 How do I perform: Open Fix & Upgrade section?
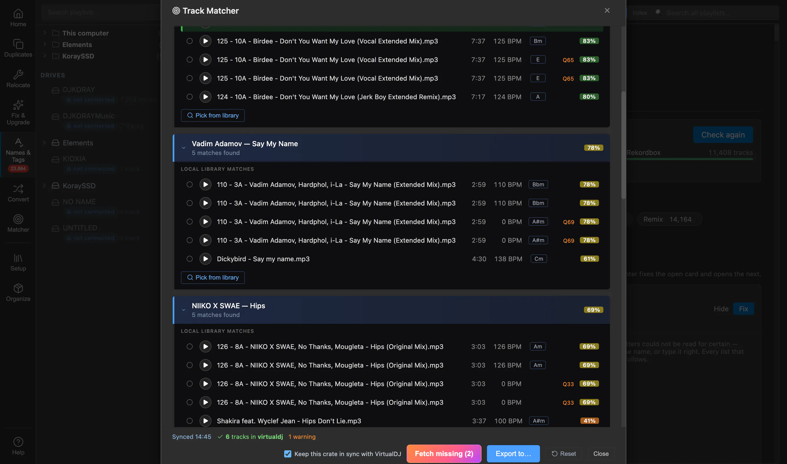[x=18, y=113]
